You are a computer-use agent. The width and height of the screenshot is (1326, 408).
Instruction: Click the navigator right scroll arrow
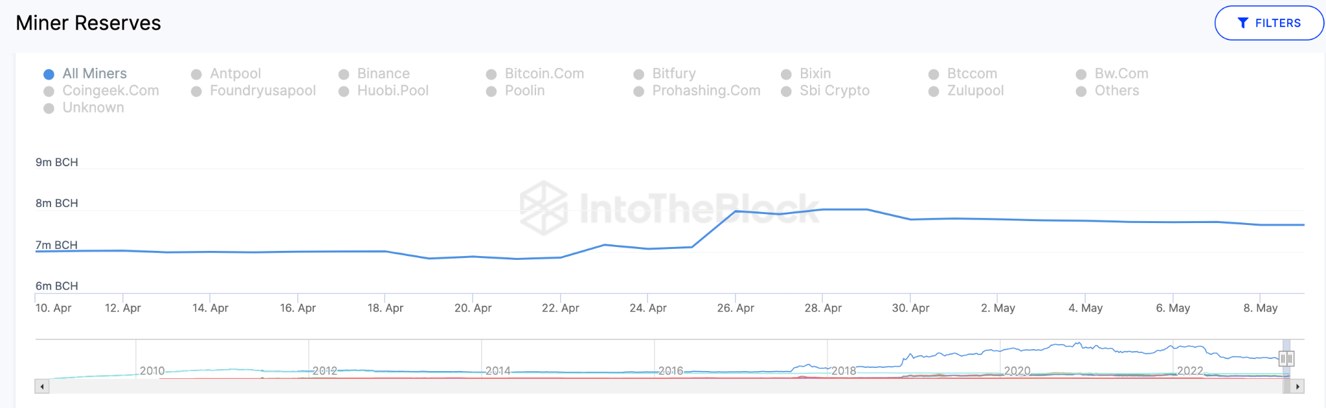1298,387
